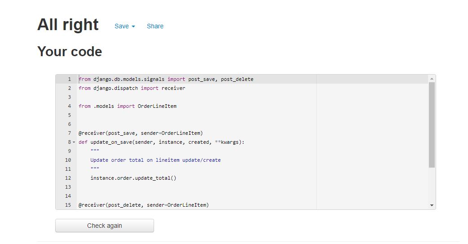468x244 pixels.
Task: Click 'instance.order.update_total()' code line
Action: pyautogui.click(x=133, y=178)
